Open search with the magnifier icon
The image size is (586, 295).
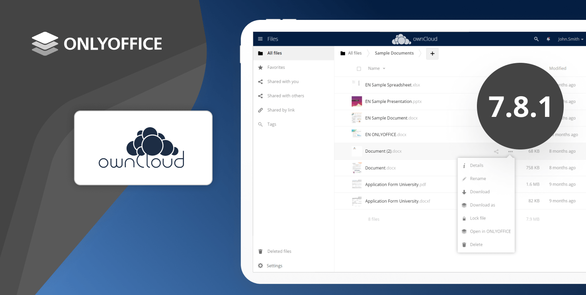pos(536,39)
